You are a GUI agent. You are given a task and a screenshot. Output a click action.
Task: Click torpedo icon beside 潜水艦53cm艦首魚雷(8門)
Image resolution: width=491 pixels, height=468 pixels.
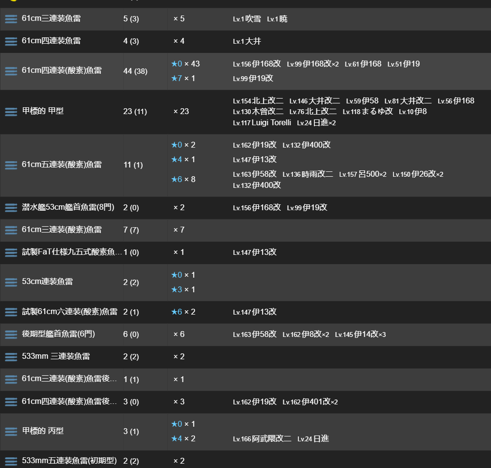click(x=11, y=208)
